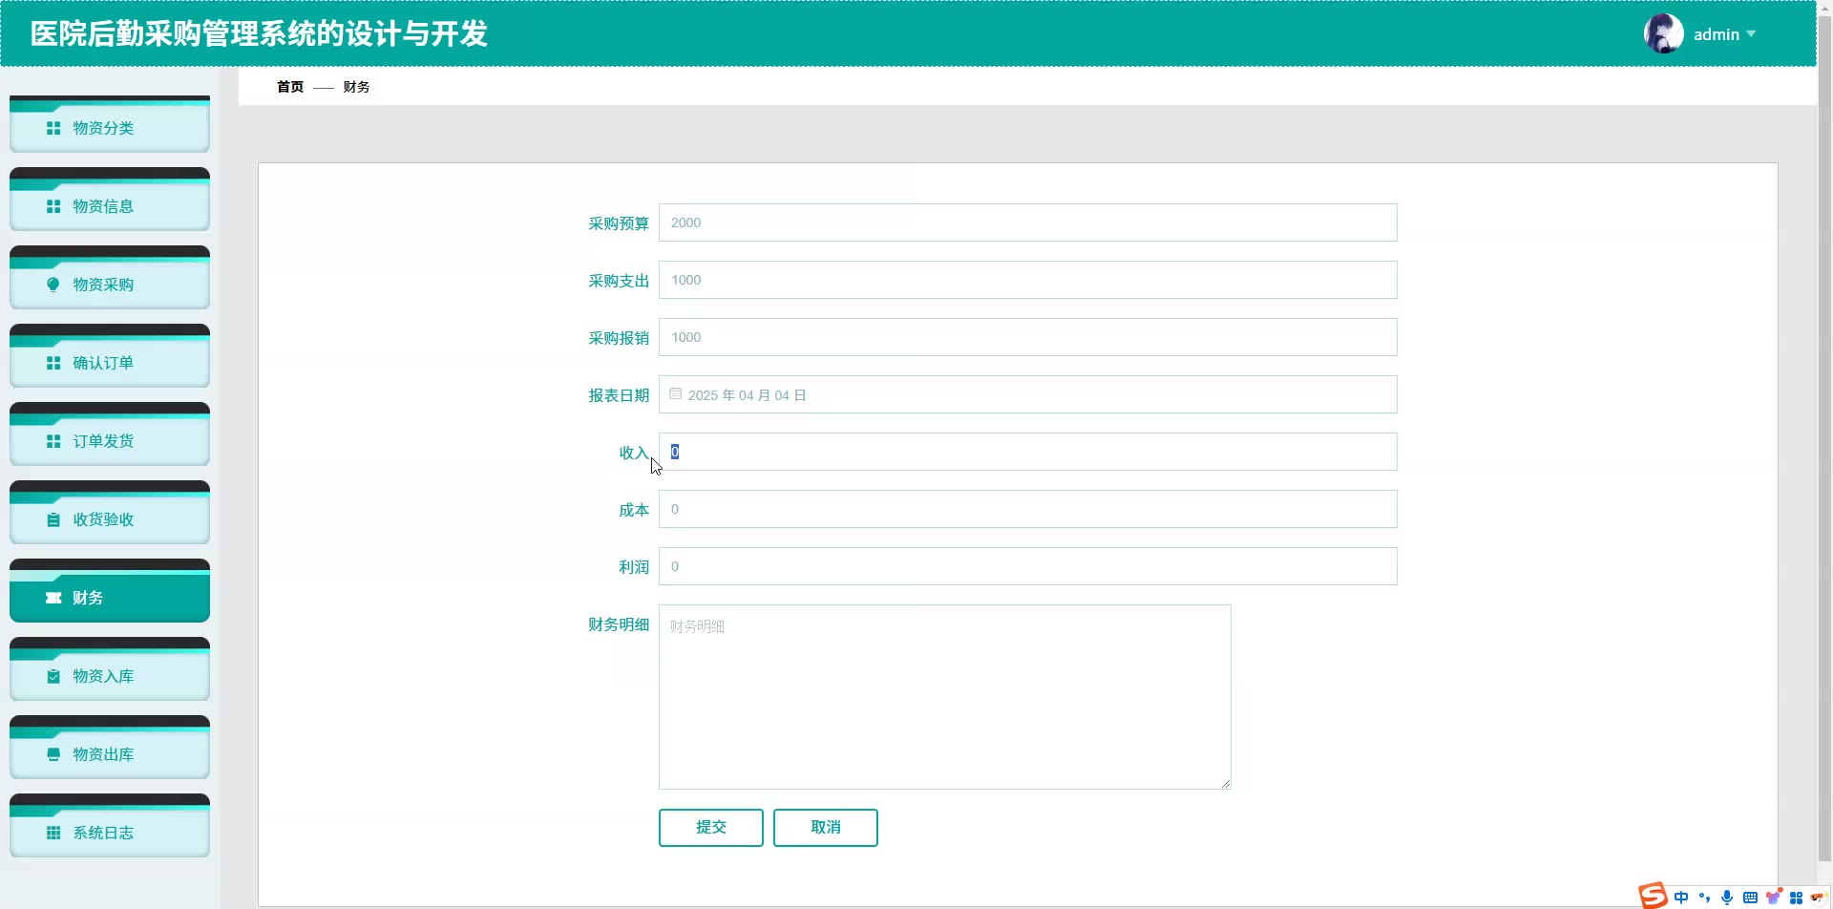This screenshot has height=909, width=1833.
Task: Click the Sogou microphone voice input icon
Action: [1727, 898]
